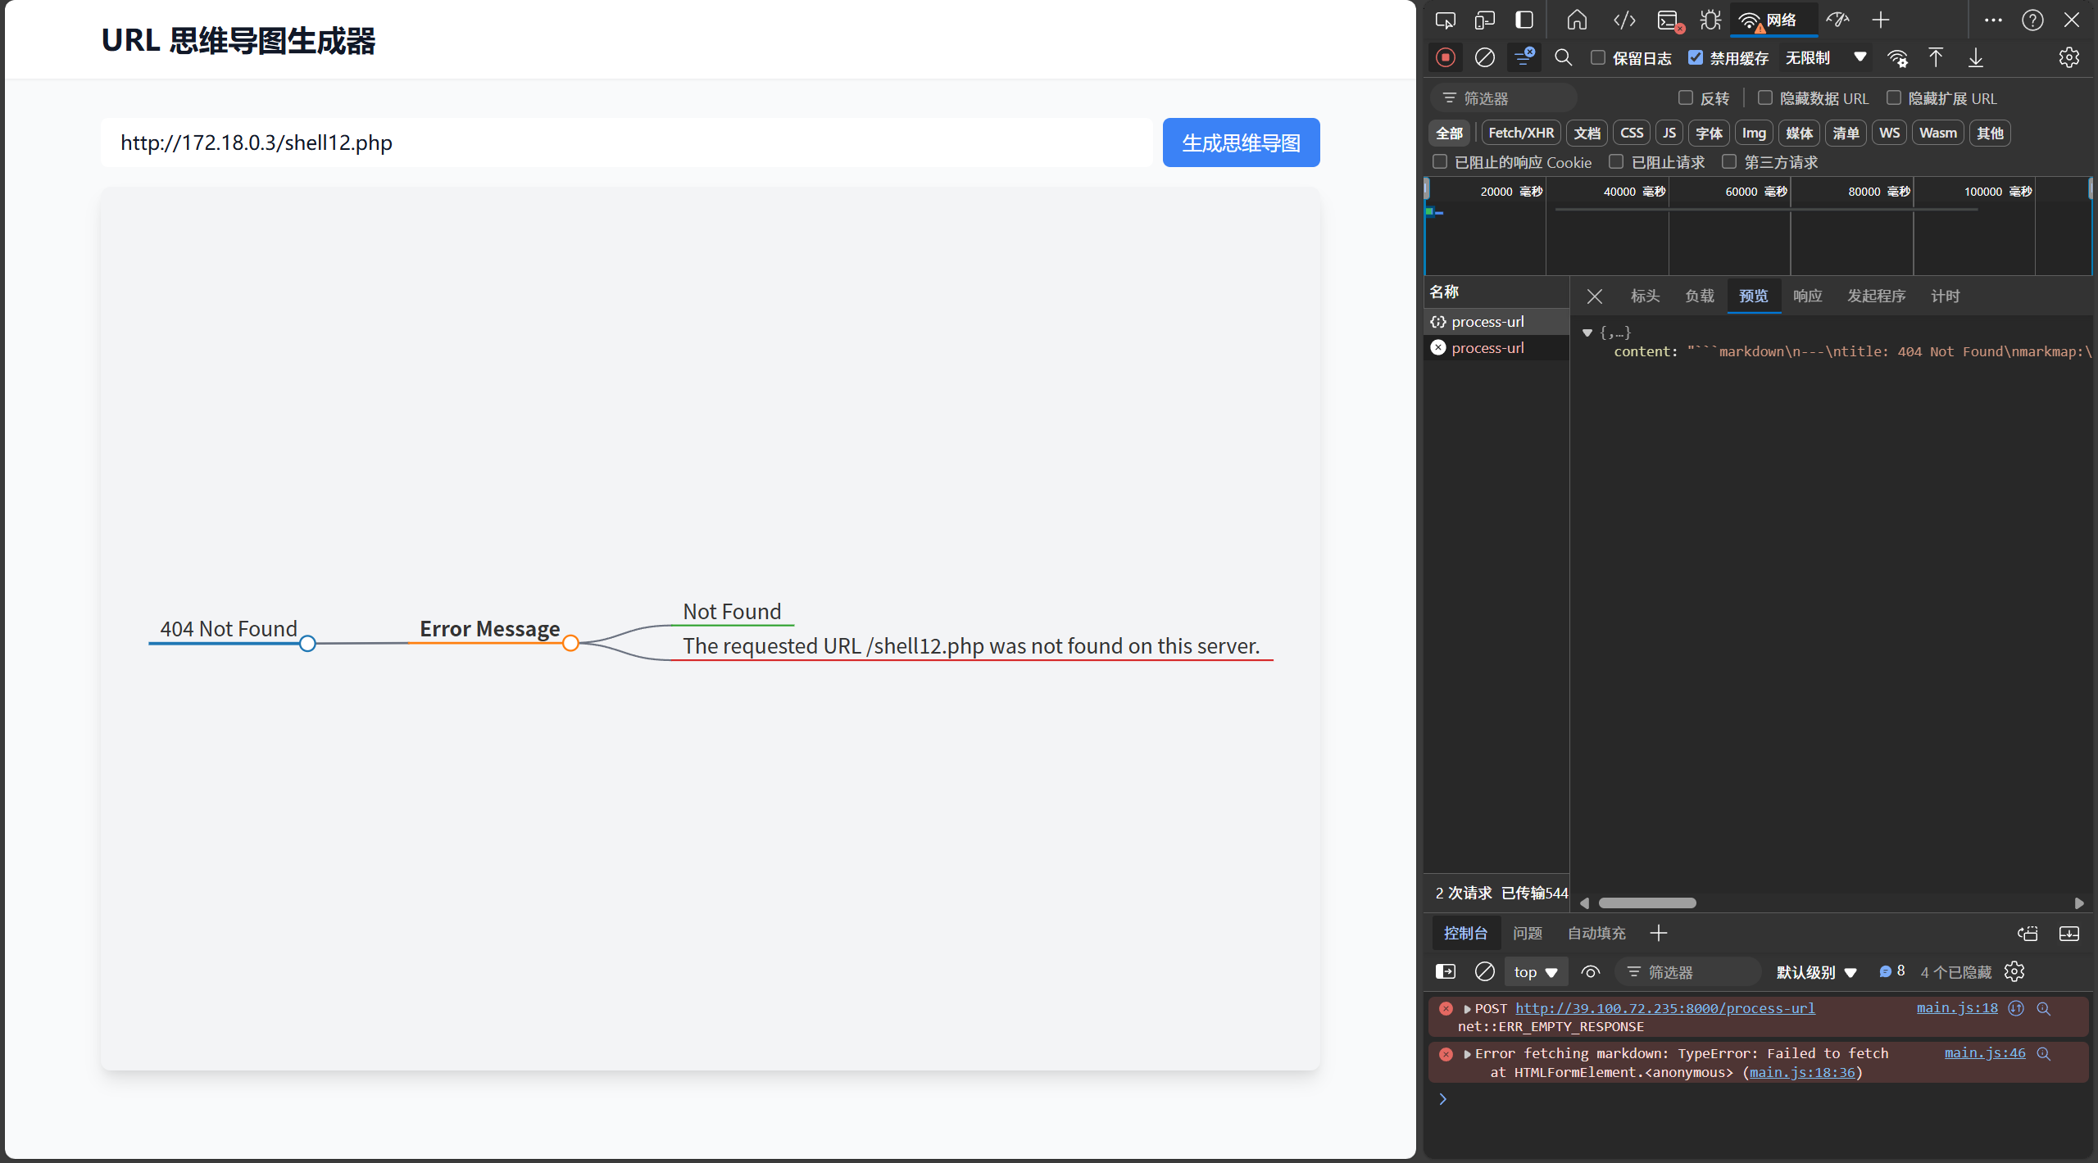2098x1163 pixels.
Task: Switch to the 响应 tab
Action: click(1808, 296)
